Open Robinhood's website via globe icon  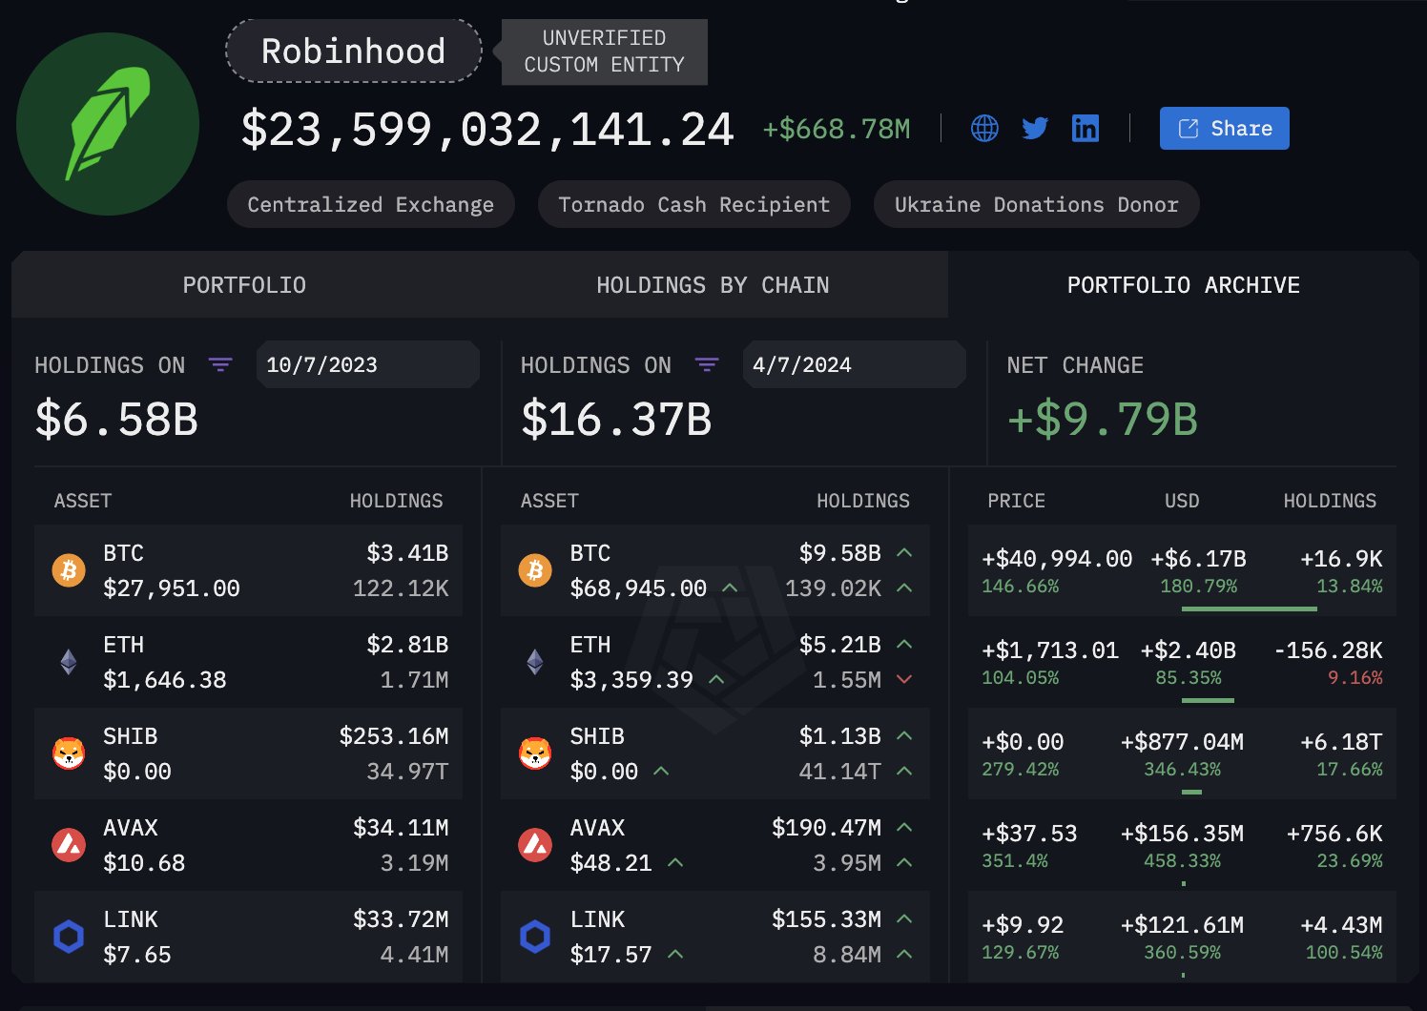coord(984,128)
